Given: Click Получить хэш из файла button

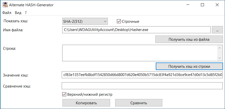Looking at the screenshot, I should (x=189, y=39).
